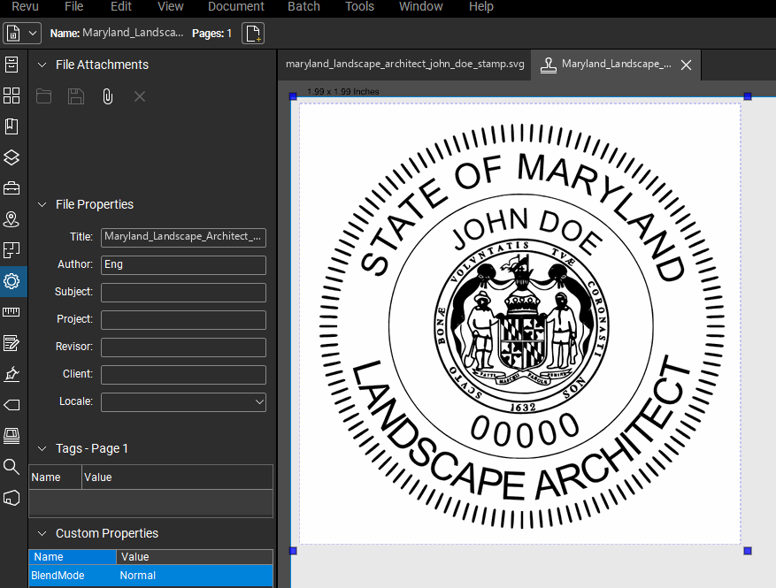Screen dimensions: 776x588
Task: Click bottom-right blue selection handle of stamp
Action: pos(748,550)
